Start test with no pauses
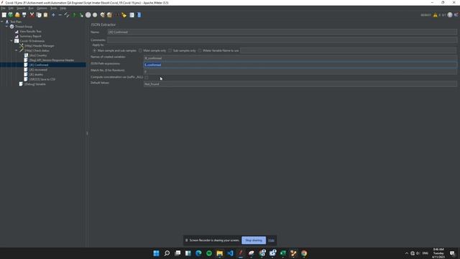Screen dimensions: 460x259 81,14
